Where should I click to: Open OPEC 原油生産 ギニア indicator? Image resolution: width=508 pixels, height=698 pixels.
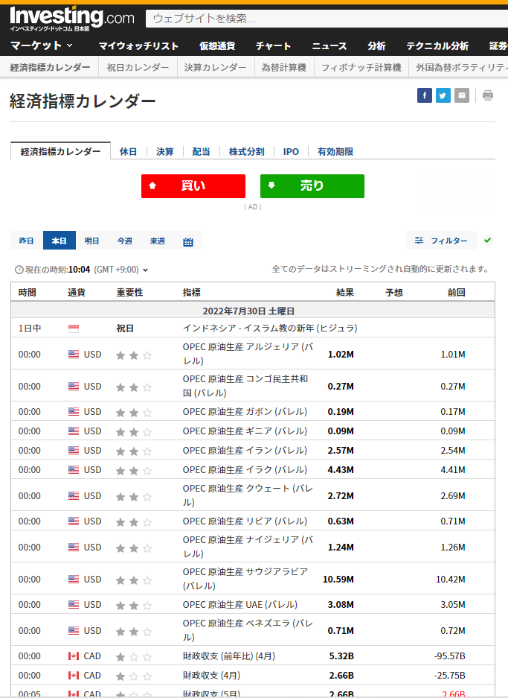click(245, 431)
